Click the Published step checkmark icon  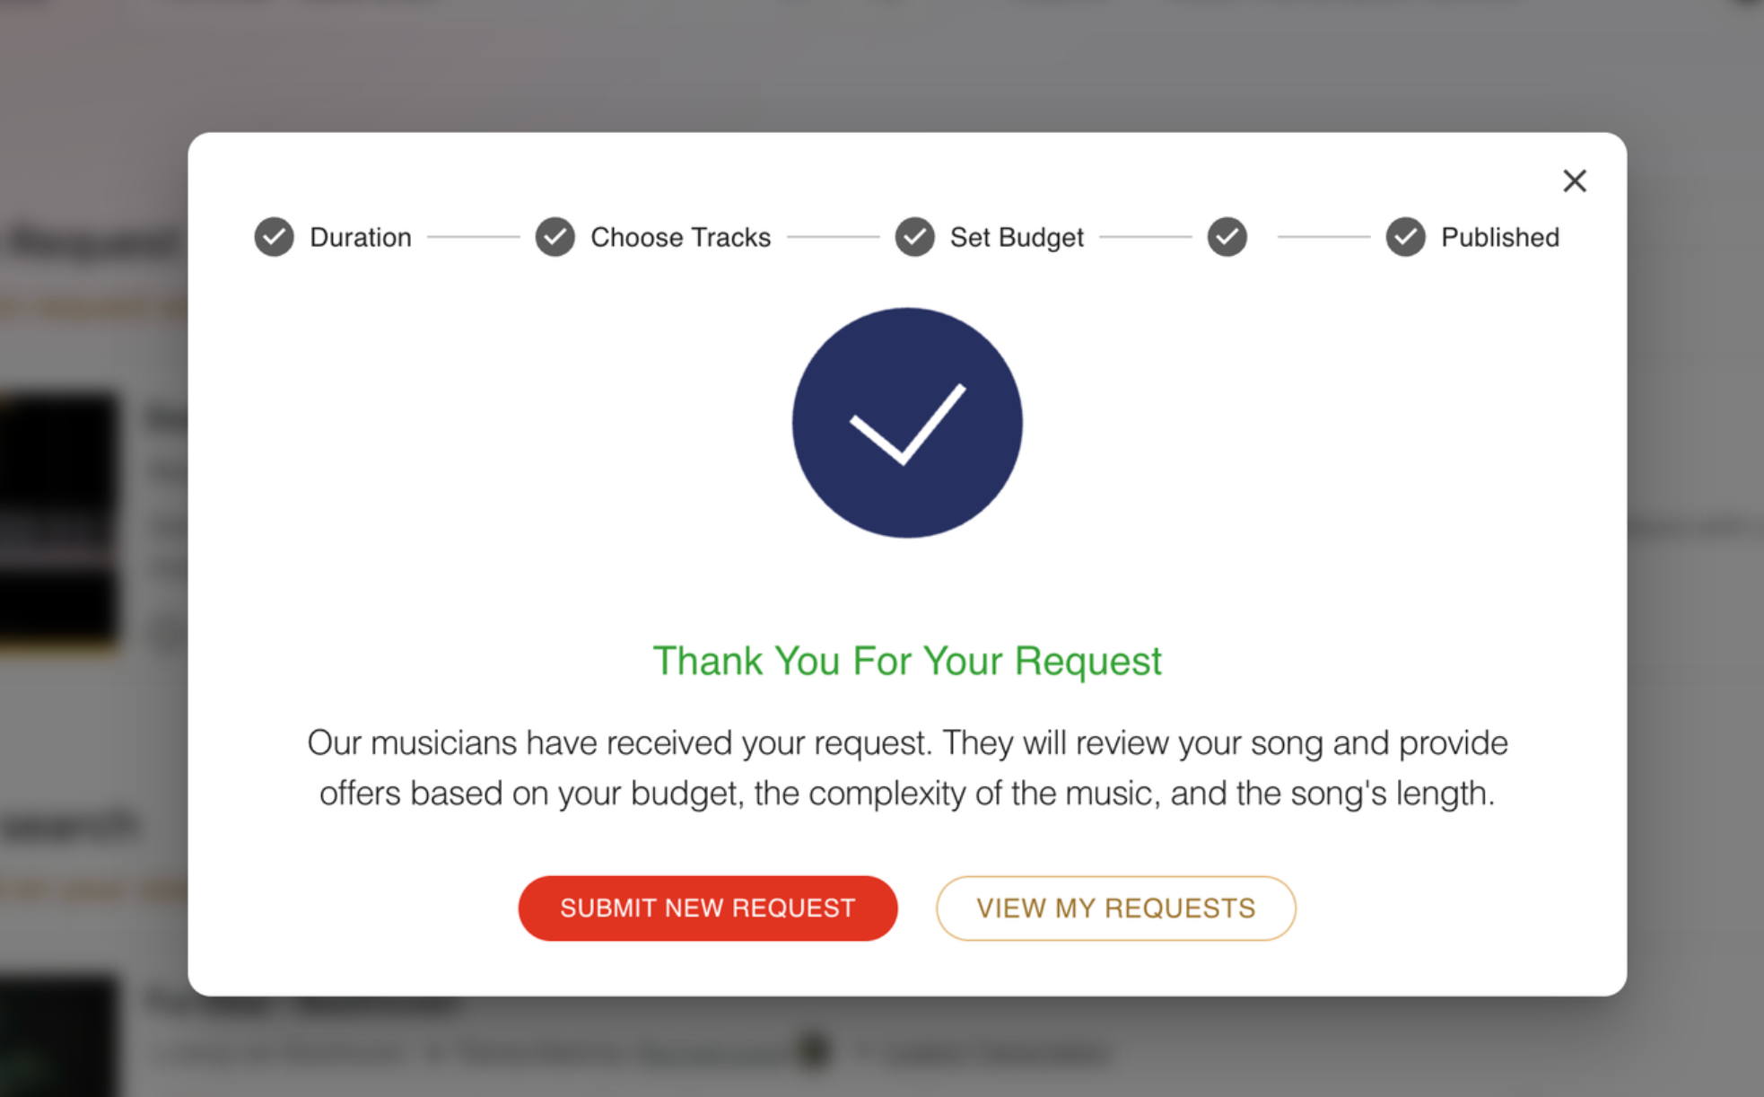tap(1405, 237)
